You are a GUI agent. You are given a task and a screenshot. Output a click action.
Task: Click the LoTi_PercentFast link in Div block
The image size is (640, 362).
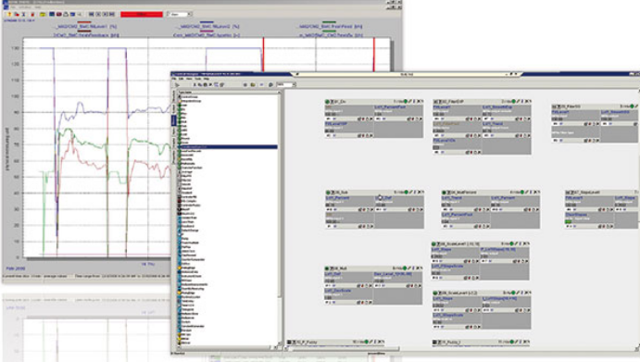pos(390,107)
